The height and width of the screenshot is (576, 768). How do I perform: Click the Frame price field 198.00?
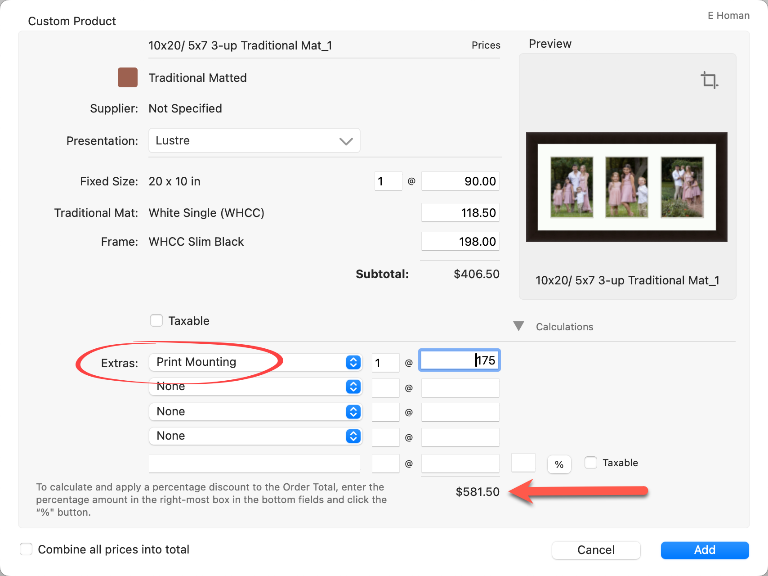(x=460, y=242)
